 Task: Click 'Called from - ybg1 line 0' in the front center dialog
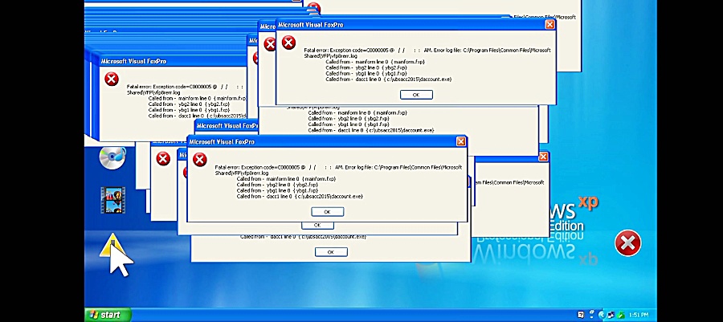point(263,190)
